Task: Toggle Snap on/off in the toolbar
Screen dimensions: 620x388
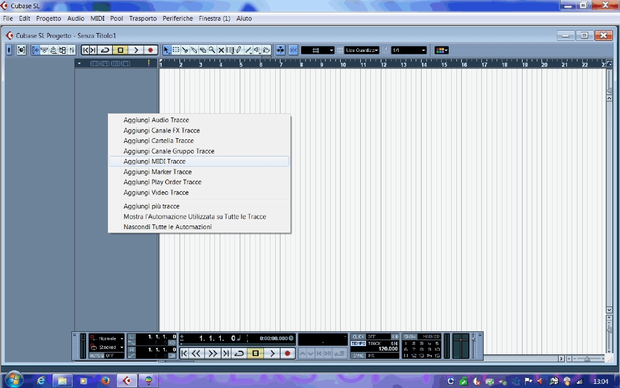Action: (x=293, y=50)
